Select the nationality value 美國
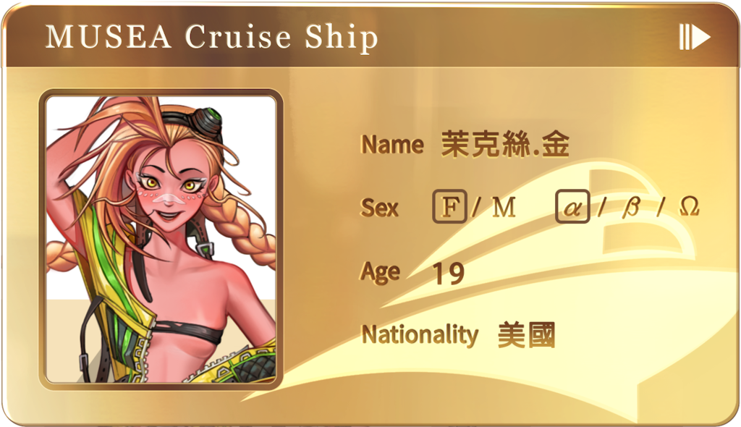Image resolution: width=741 pixels, height=427 pixels. pos(527,335)
